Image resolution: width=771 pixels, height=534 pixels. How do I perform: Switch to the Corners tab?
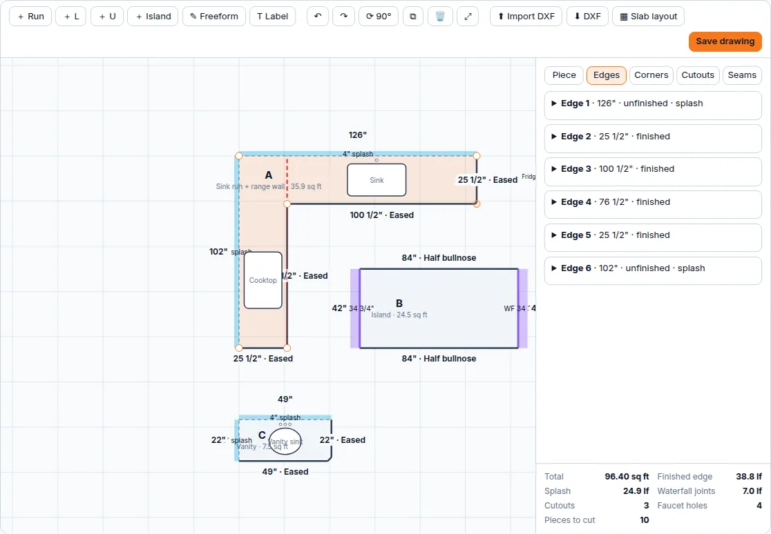[651, 75]
